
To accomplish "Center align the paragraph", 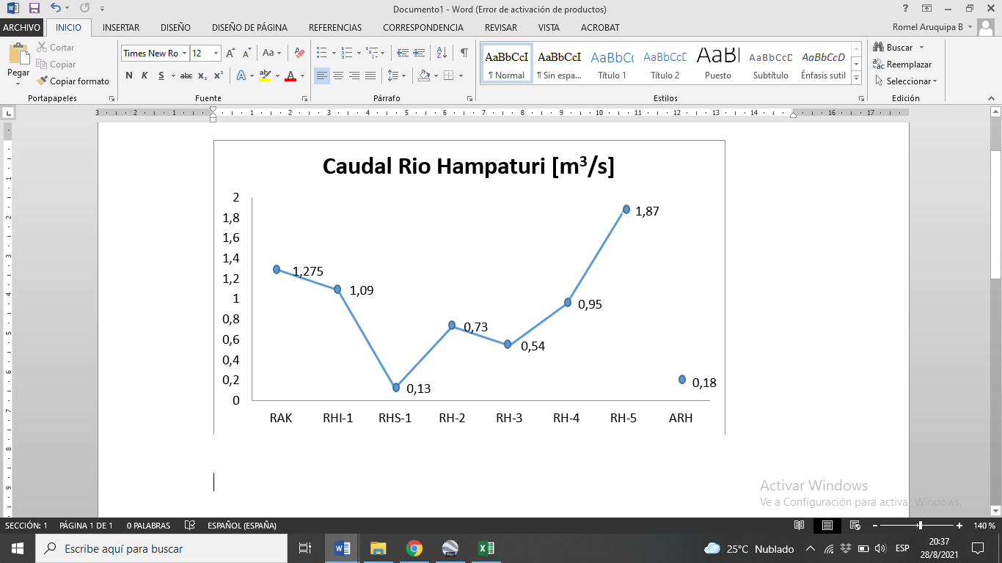I will 338,74.
